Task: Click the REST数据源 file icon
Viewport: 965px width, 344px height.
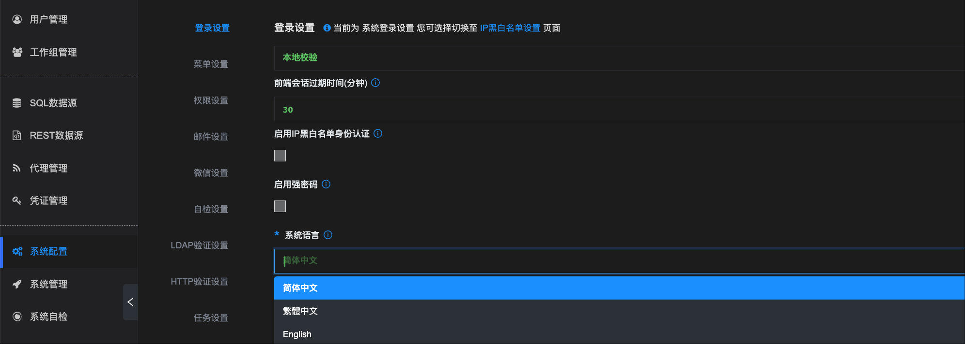Action: [x=17, y=135]
